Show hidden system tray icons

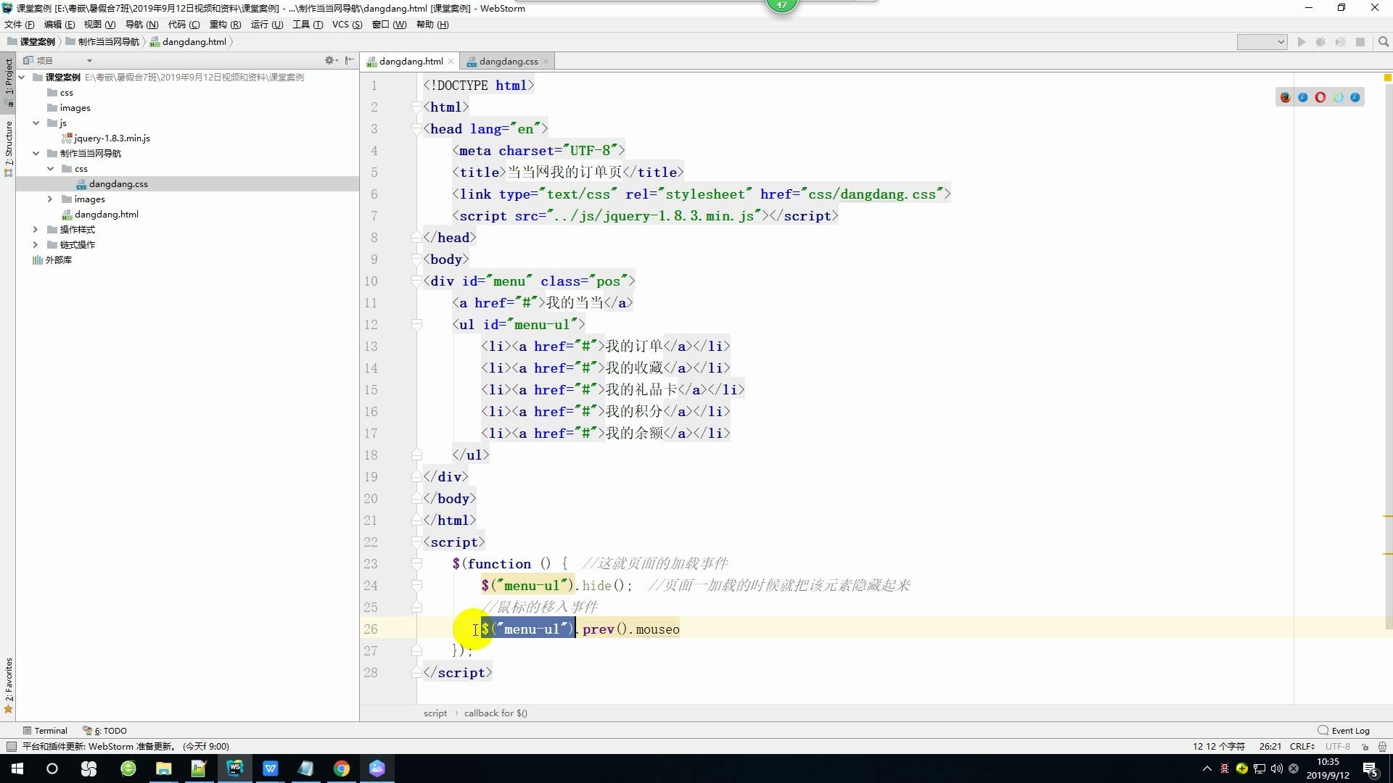click(1207, 768)
